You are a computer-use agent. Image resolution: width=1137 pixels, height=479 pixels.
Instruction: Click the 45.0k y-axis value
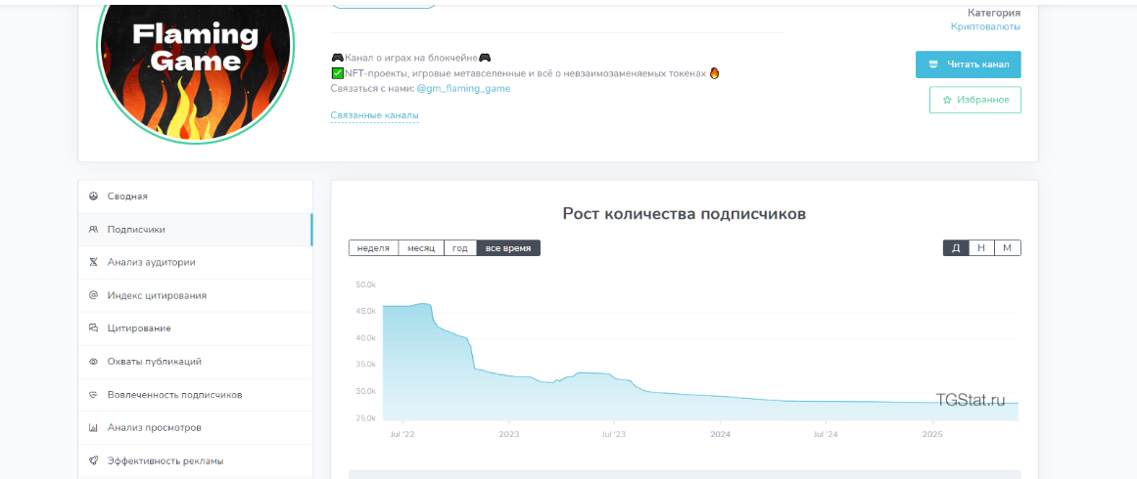pos(365,311)
